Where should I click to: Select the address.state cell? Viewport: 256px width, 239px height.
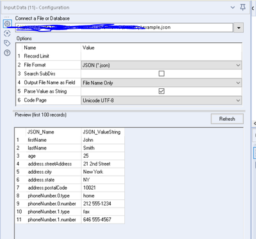point(54,180)
